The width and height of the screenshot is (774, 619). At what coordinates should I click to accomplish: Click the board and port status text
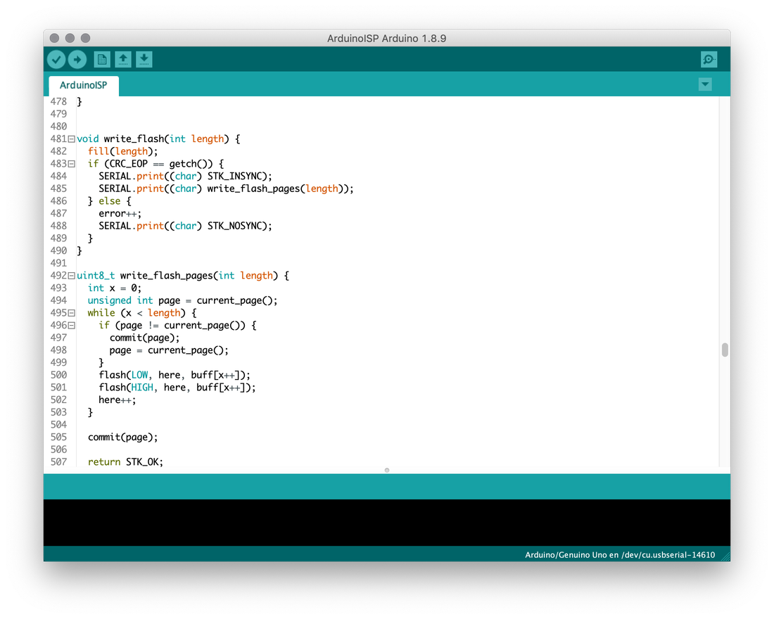(619, 555)
